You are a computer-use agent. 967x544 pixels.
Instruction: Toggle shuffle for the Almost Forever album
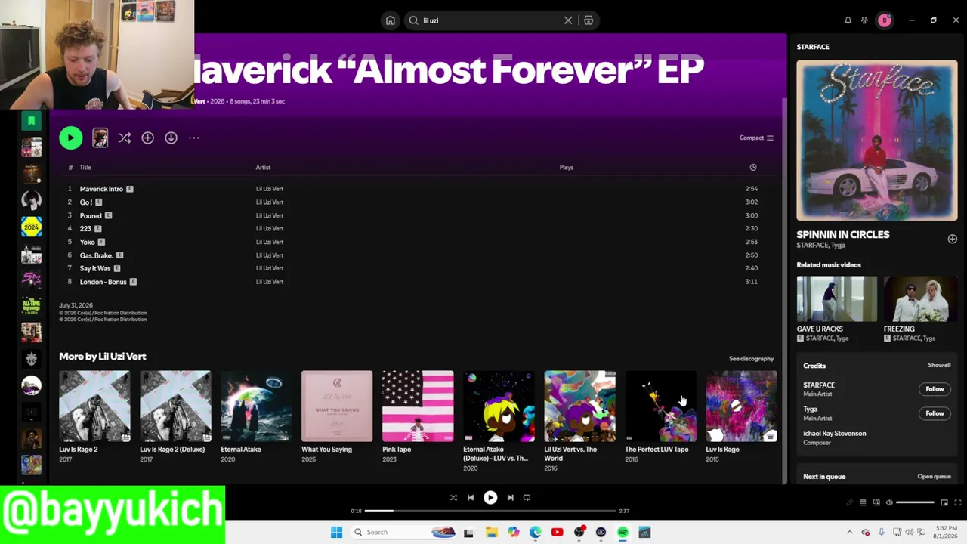[x=125, y=138]
